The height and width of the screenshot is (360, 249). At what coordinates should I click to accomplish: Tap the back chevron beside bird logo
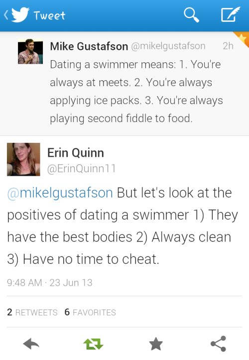pyautogui.click(x=6, y=15)
